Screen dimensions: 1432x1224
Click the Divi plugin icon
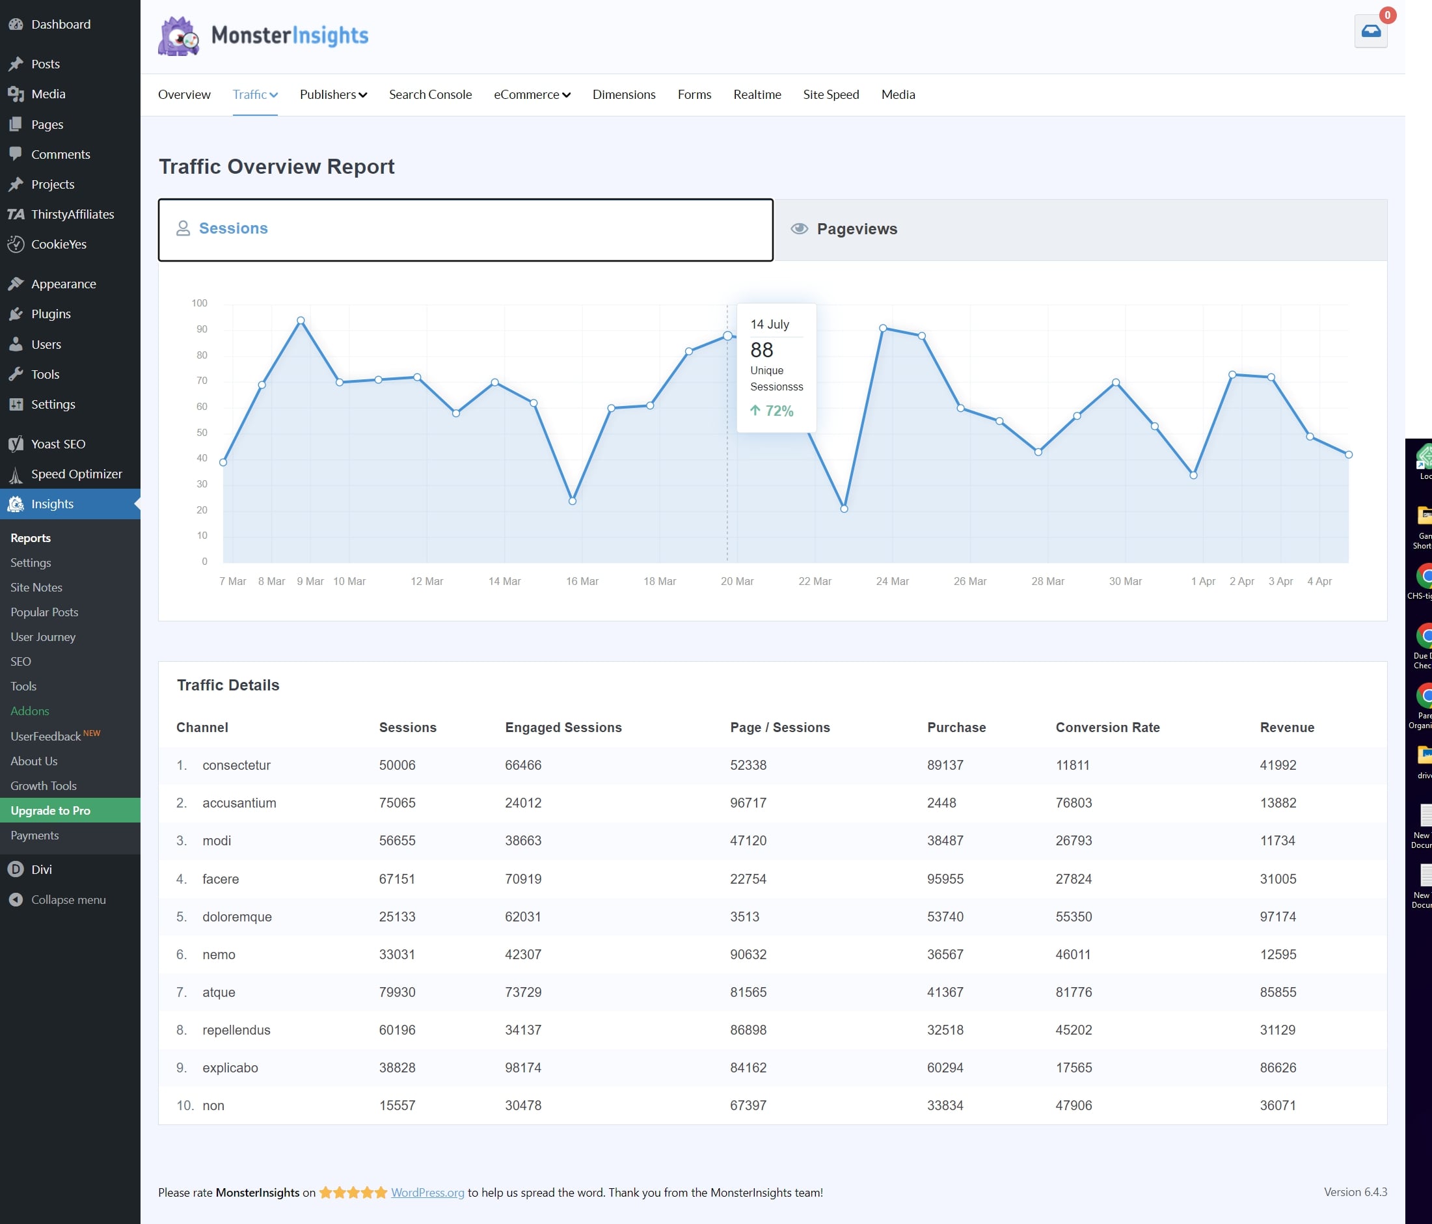(17, 869)
